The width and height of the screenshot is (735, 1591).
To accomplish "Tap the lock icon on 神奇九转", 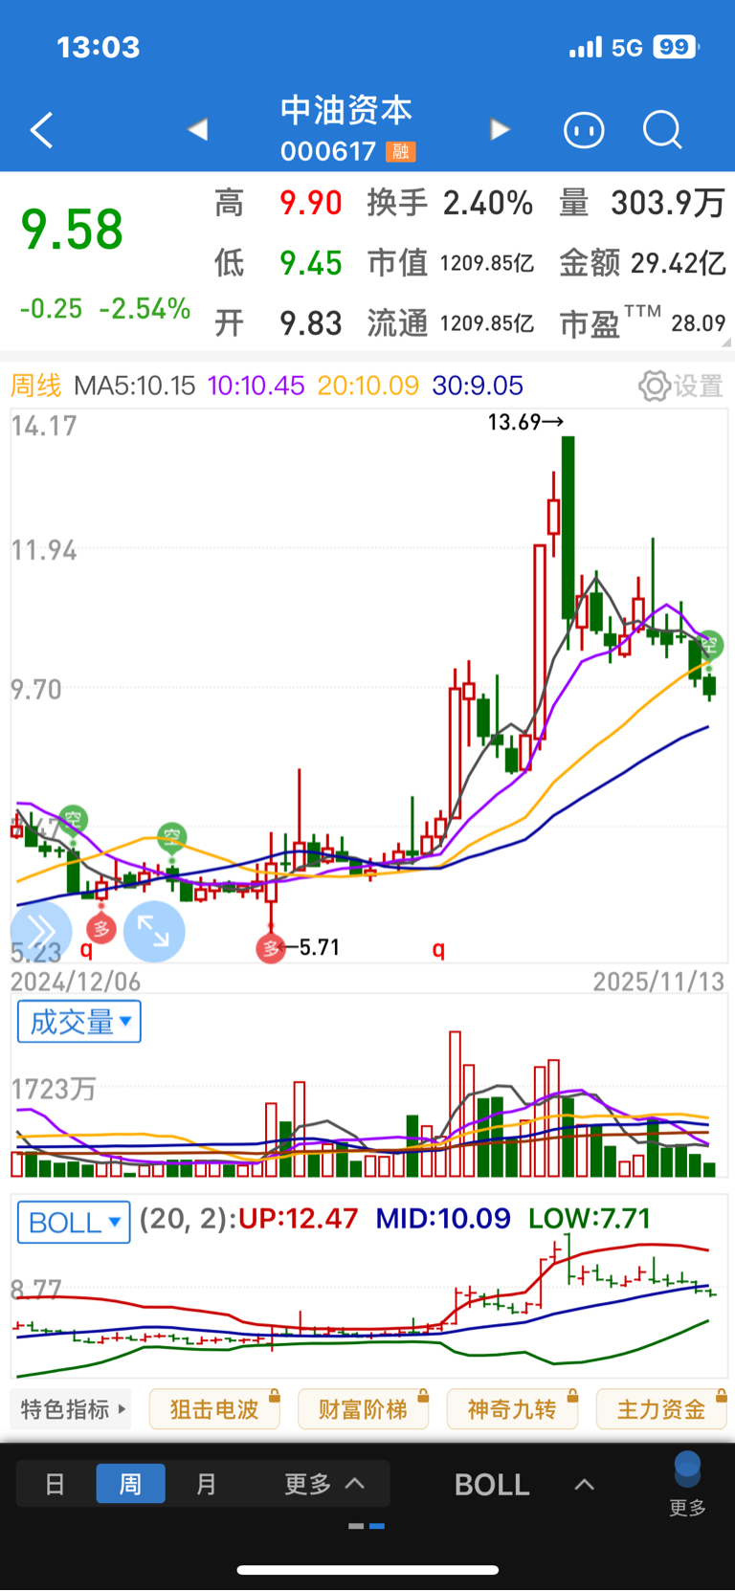I will [572, 1397].
